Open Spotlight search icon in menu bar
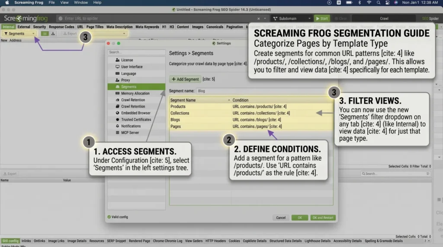Image resolution: width=443 pixels, height=247 pixels. tap(378, 3)
